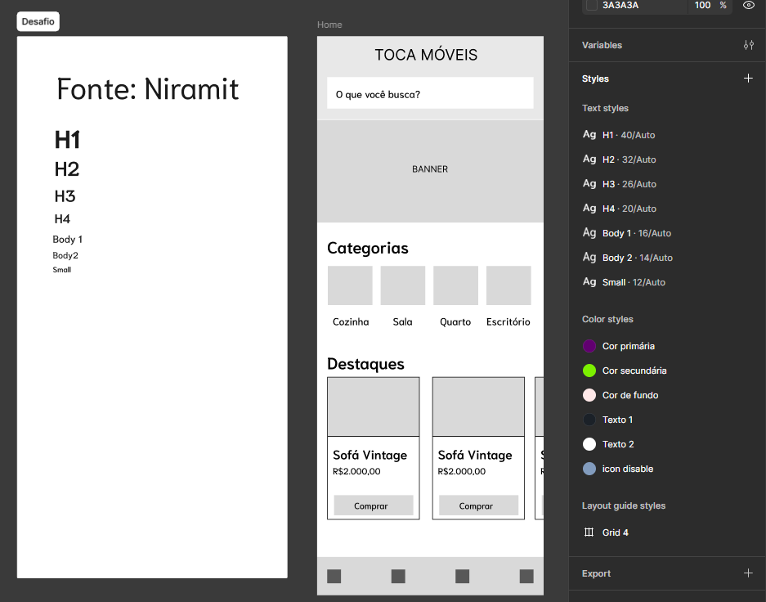The image size is (766, 602).
Task: Select first Sofá Vintage product image
Action: 374,407
